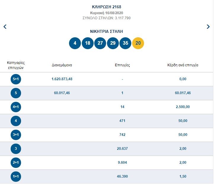Click the 1+1 category badge
Image resolution: width=219 pixels, height=196 pixels.
pyautogui.click(x=16, y=176)
